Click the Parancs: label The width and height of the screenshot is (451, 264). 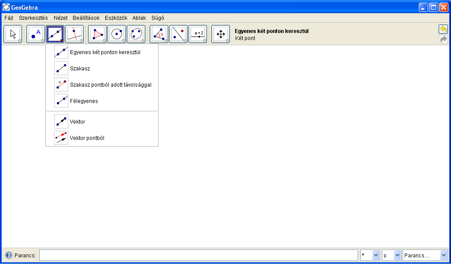(25, 255)
